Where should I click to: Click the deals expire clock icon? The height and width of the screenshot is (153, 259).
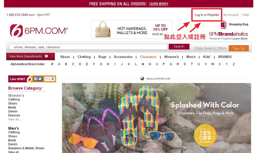pos(142,79)
